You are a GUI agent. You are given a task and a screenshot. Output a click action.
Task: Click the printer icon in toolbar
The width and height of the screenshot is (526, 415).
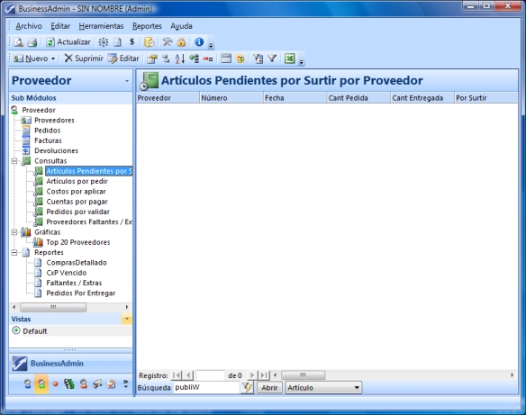click(x=32, y=42)
